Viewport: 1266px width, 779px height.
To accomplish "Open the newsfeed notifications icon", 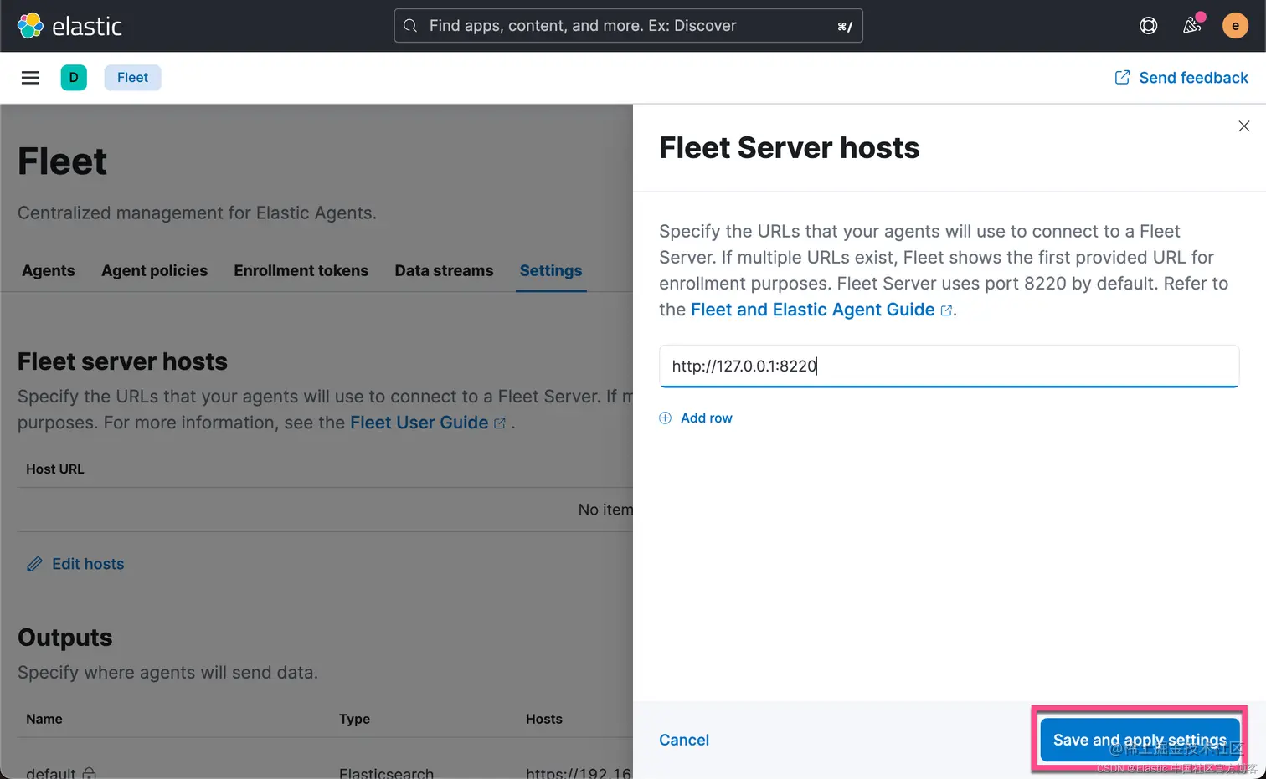I will 1192,26.
